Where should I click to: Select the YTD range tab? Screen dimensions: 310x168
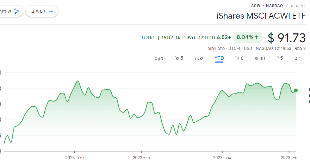pos(219,58)
